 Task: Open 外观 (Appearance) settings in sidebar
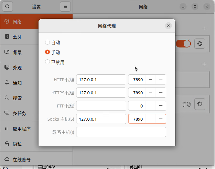point(17,67)
